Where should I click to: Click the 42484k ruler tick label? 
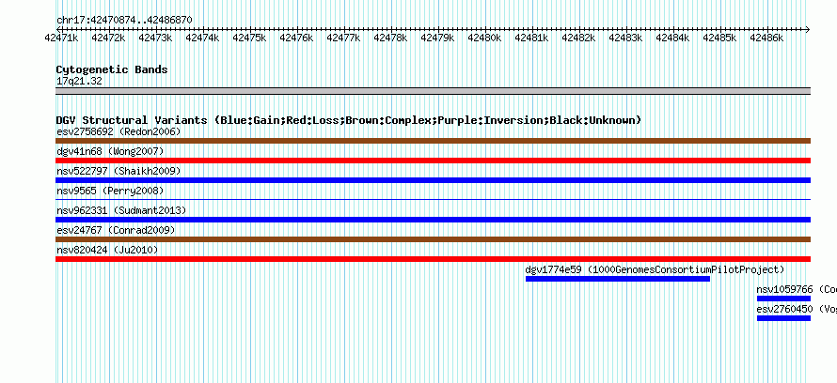(x=672, y=38)
